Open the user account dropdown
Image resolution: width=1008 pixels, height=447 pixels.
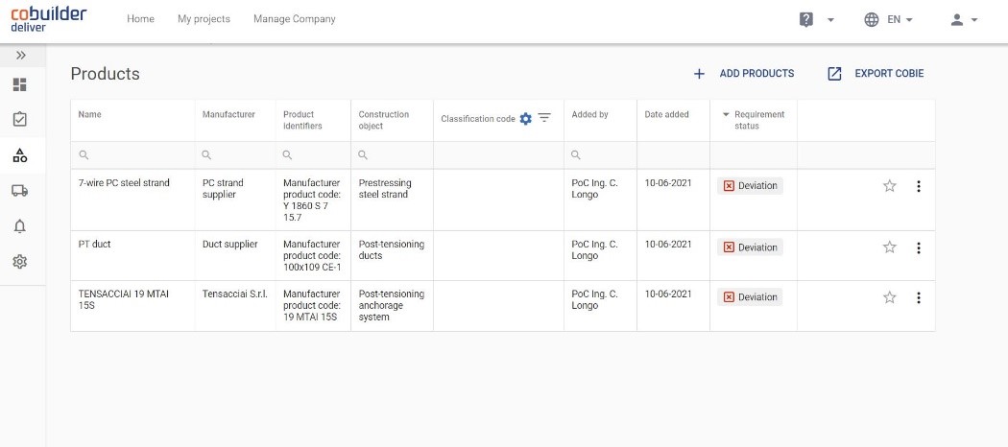click(963, 19)
